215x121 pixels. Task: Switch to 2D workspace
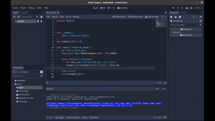click(96, 8)
